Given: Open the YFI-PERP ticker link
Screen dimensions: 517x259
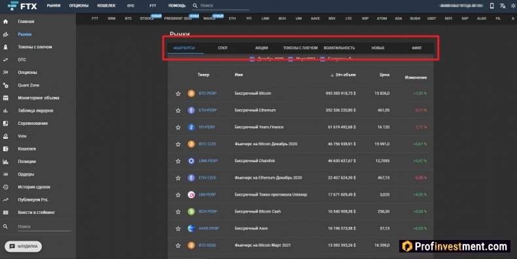Looking at the screenshot, I should point(207,127).
